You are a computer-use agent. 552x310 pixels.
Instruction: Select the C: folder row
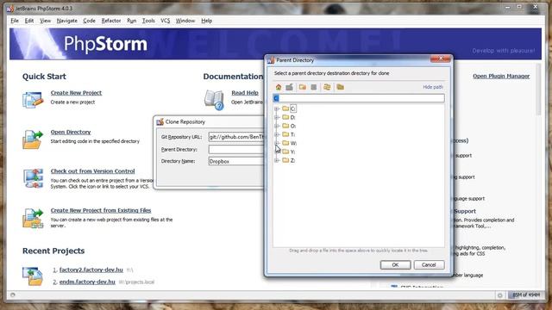click(x=289, y=109)
